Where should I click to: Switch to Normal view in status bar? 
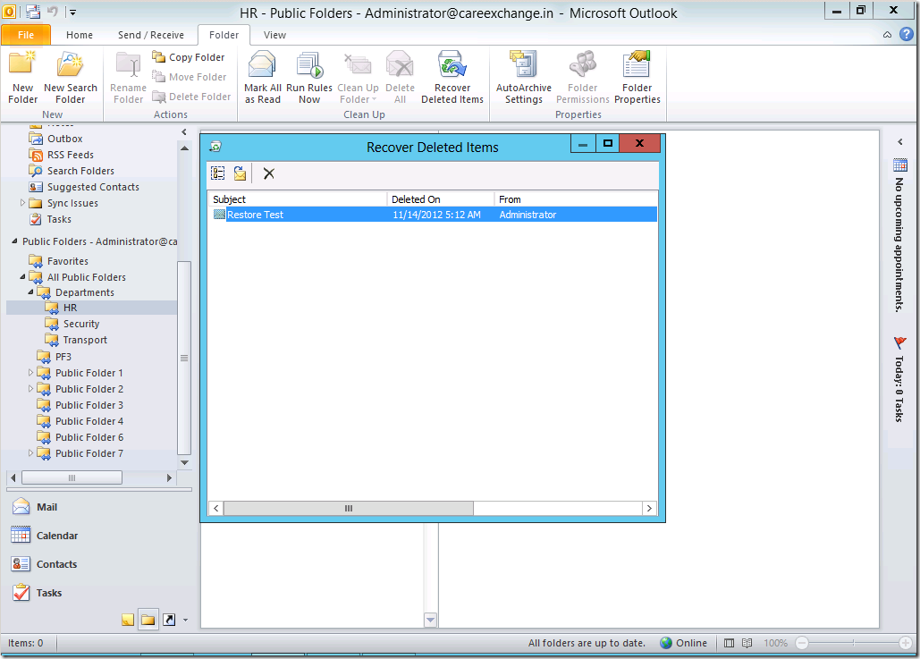[729, 643]
